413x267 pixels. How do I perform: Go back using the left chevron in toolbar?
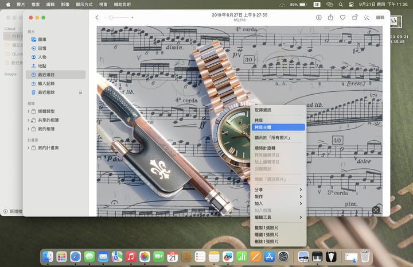click(x=97, y=17)
